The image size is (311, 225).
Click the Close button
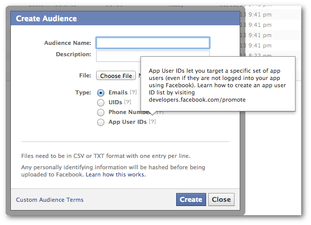coord(221,199)
